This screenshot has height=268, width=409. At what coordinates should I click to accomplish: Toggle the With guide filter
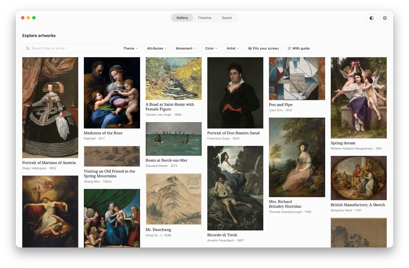(x=299, y=48)
